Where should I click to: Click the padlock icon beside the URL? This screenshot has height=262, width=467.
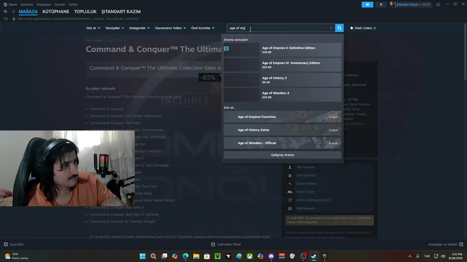(x=14, y=19)
